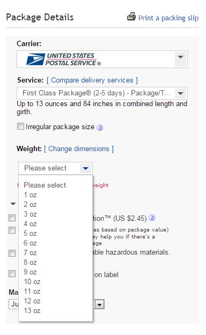The image size is (206, 335).
Task: Choose 13 oz in the weight list
Action: point(32,310)
